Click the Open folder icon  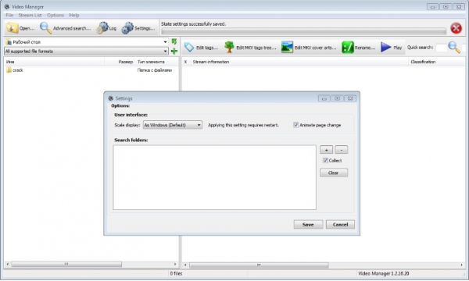12,28
